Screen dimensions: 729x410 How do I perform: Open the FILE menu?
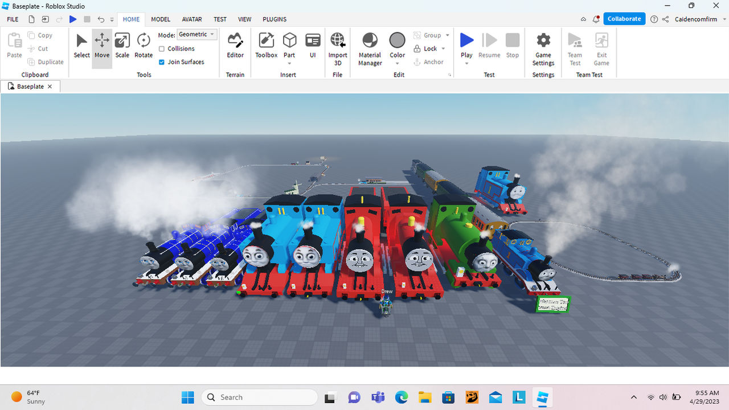13,19
